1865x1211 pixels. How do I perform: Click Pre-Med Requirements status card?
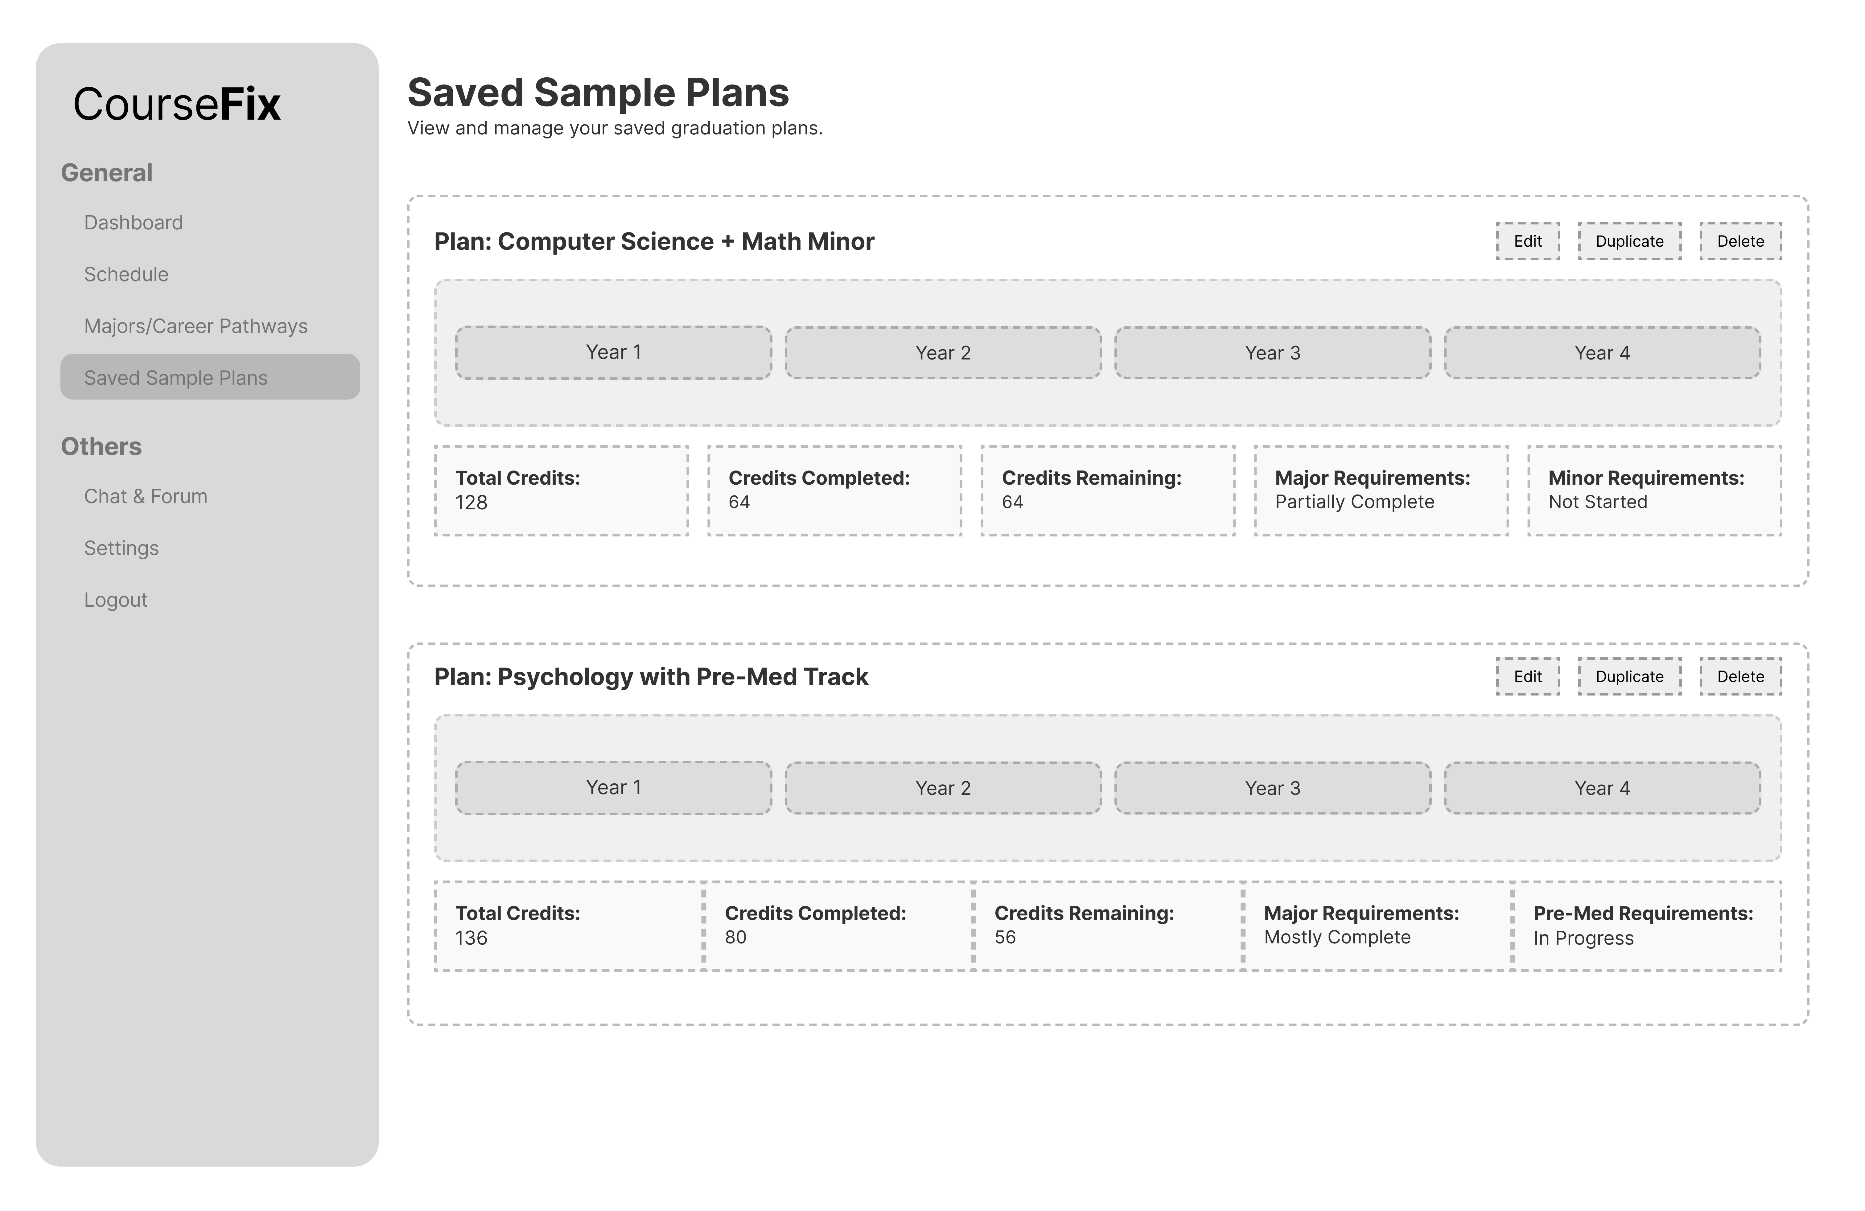[x=1646, y=926]
